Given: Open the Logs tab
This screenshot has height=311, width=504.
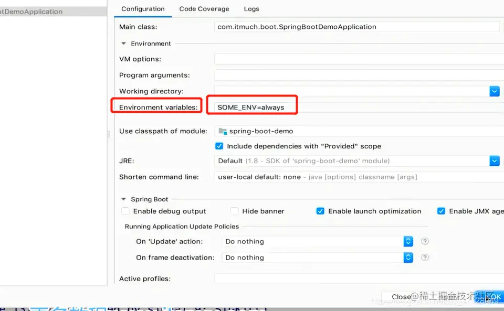Looking at the screenshot, I should [x=251, y=9].
